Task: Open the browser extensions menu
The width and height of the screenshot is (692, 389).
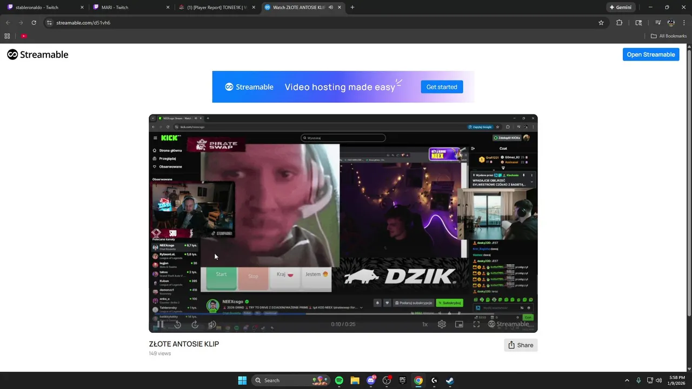Action: click(620, 23)
